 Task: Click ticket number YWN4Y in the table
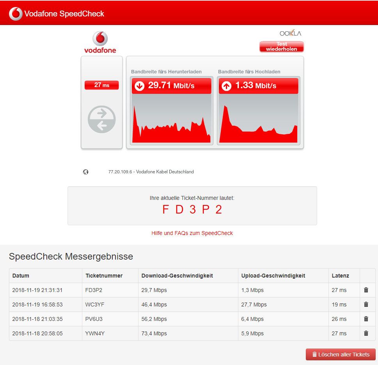click(95, 333)
